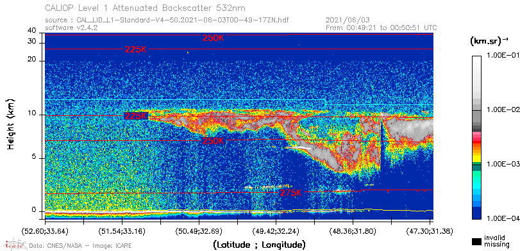520x251 pixels.
Task: Click the 275K isotherm label
Action: 291,193
